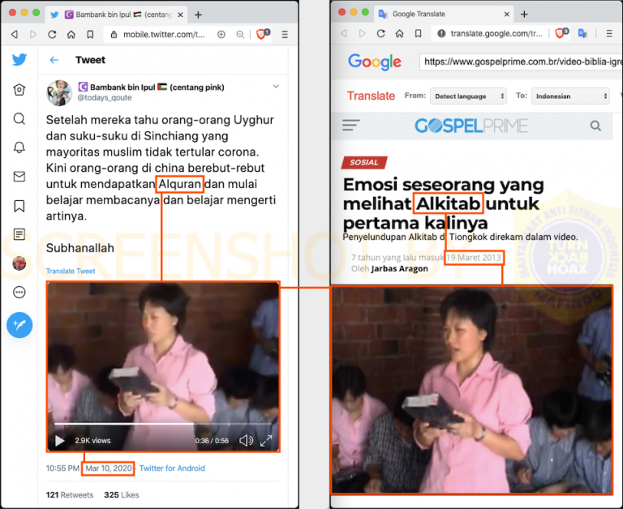
Task: Open More options circle icon in sidebar
Action: coord(19,293)
